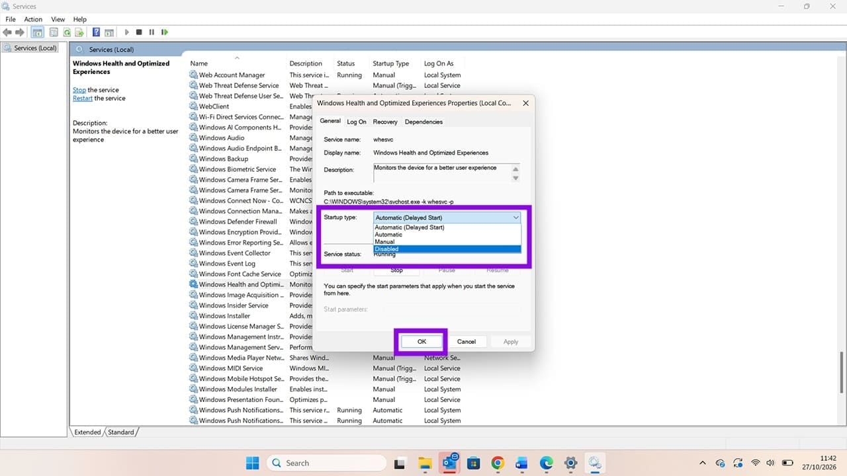Click OK in the Properties dialog
This screenshot has width=847, height=476.
tap(422, 341)
